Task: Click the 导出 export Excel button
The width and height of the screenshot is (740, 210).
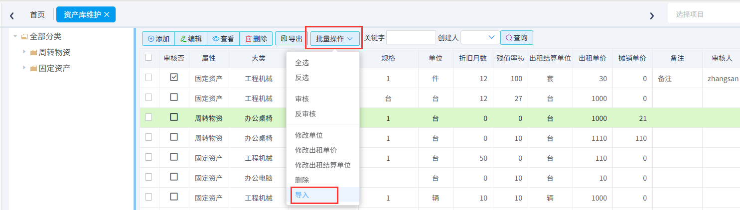Action: click(x=291, y=38)
